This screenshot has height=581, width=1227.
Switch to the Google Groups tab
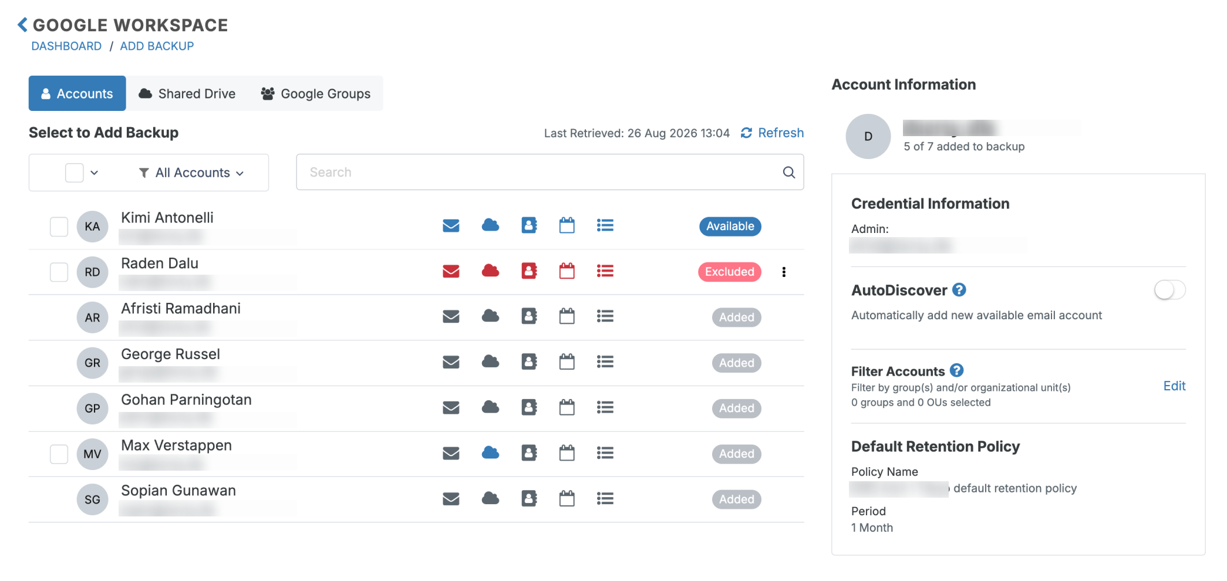[316, 93]
